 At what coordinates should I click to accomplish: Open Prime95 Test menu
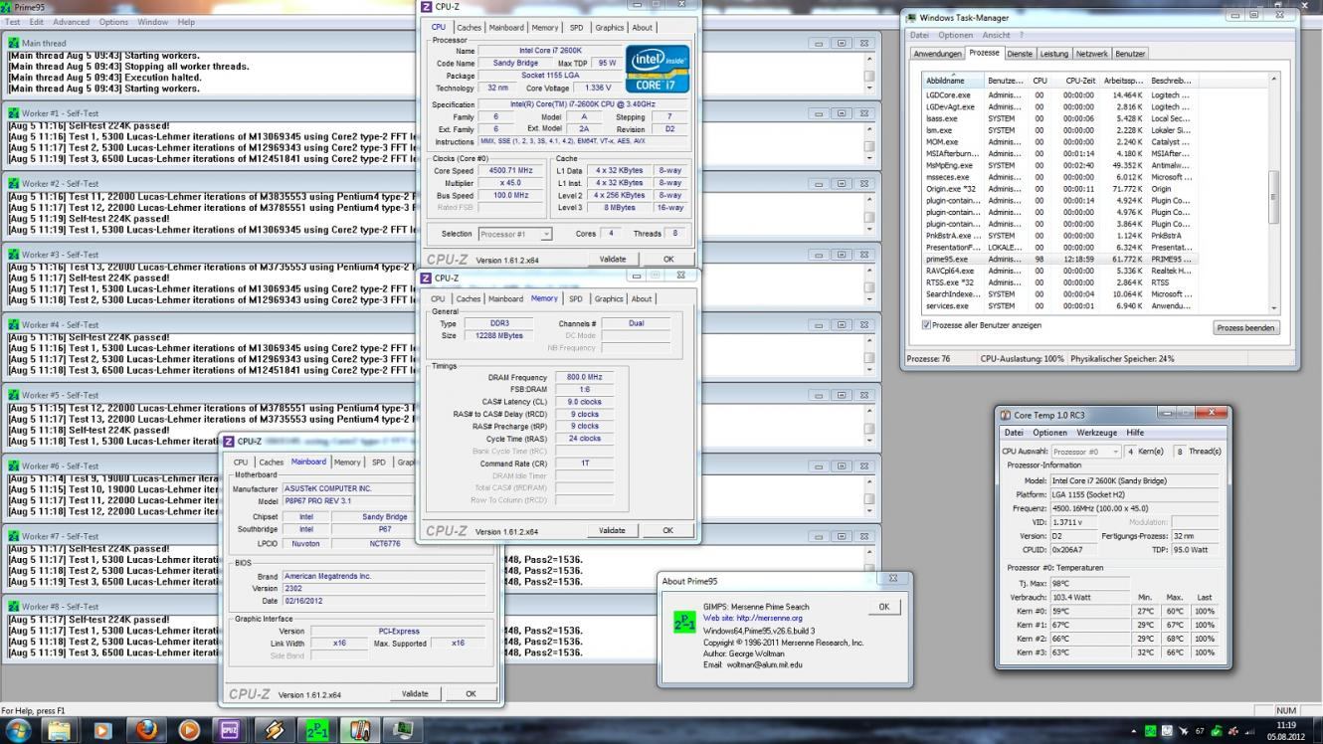coord(13,22)
